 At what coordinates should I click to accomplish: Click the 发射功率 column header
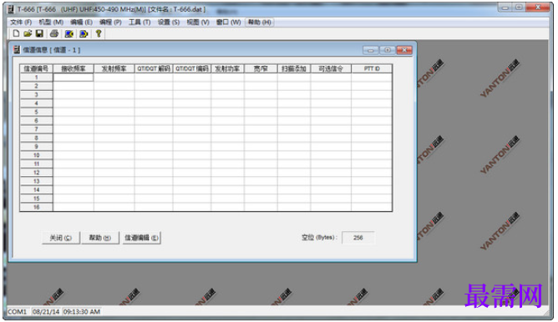click(227, 68)
